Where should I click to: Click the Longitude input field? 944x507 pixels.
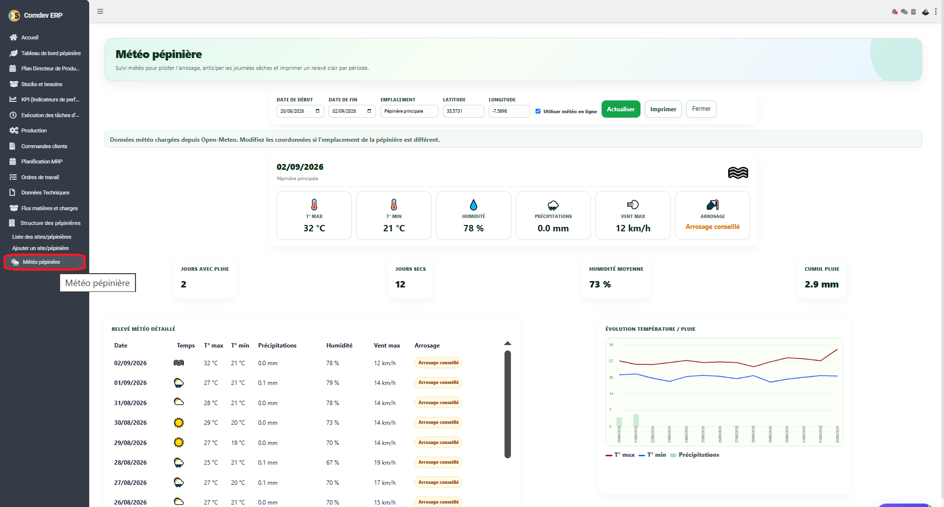509,111
